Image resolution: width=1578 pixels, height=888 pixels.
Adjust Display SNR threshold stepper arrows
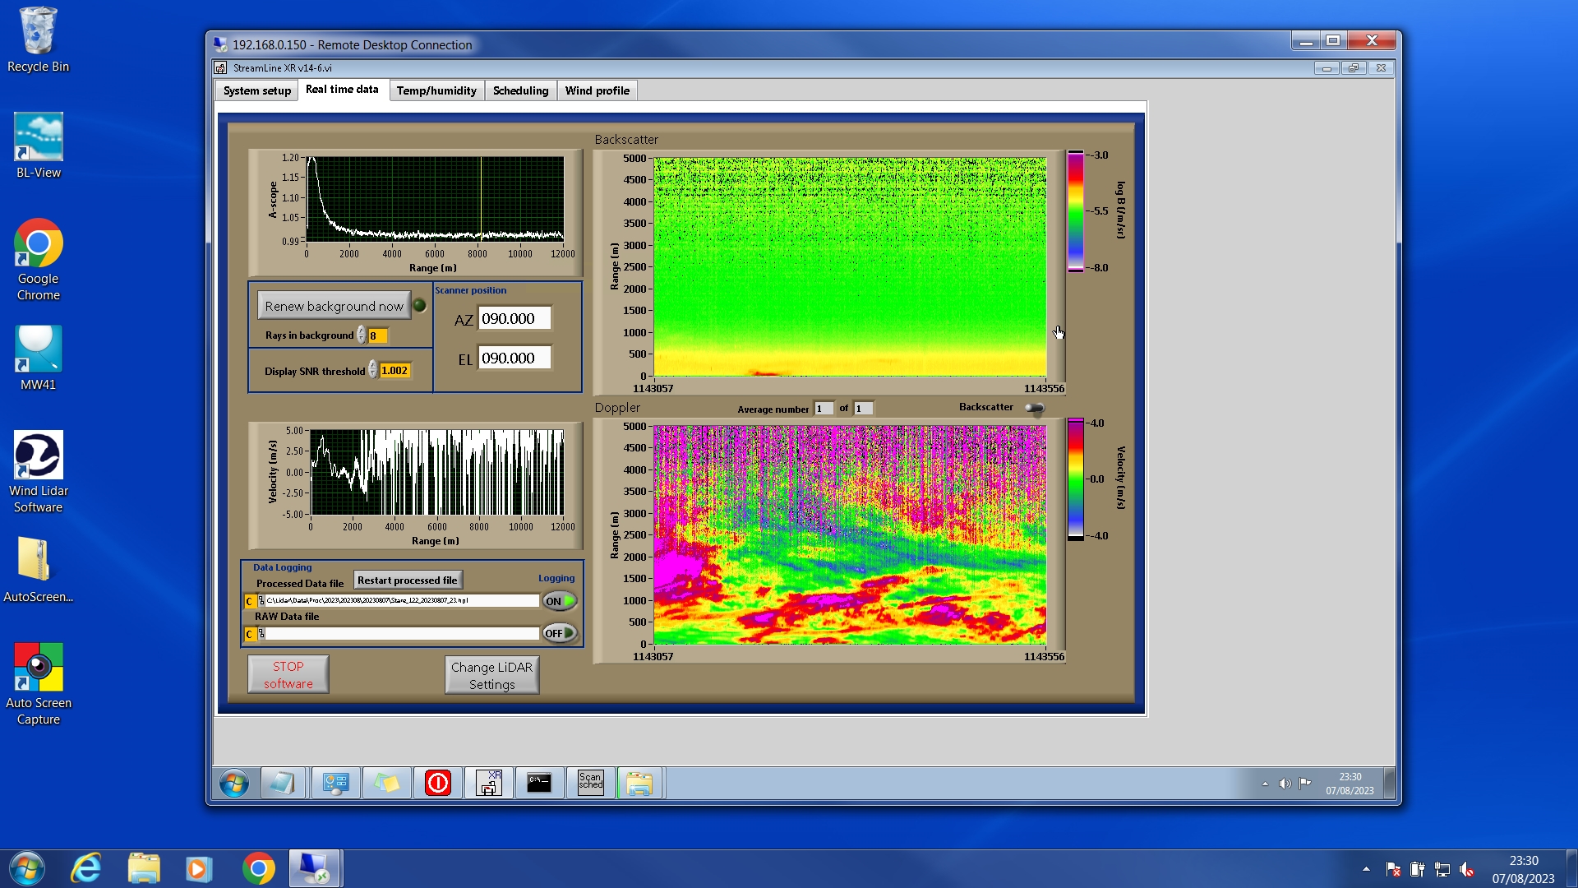pyautogui.click(x=373, y=371)
